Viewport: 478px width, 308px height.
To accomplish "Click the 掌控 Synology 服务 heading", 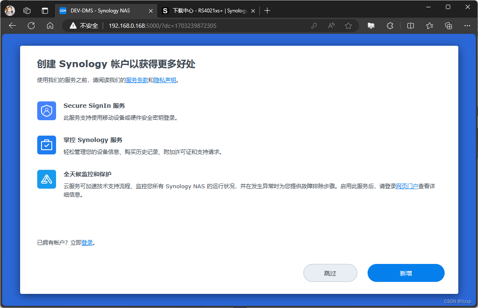I will [93, 140].
